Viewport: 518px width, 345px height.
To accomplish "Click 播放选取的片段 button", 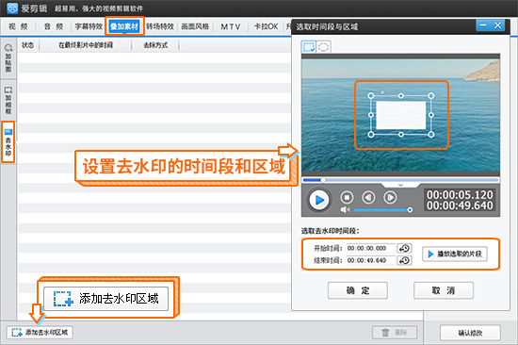I will tap(455, 254).
